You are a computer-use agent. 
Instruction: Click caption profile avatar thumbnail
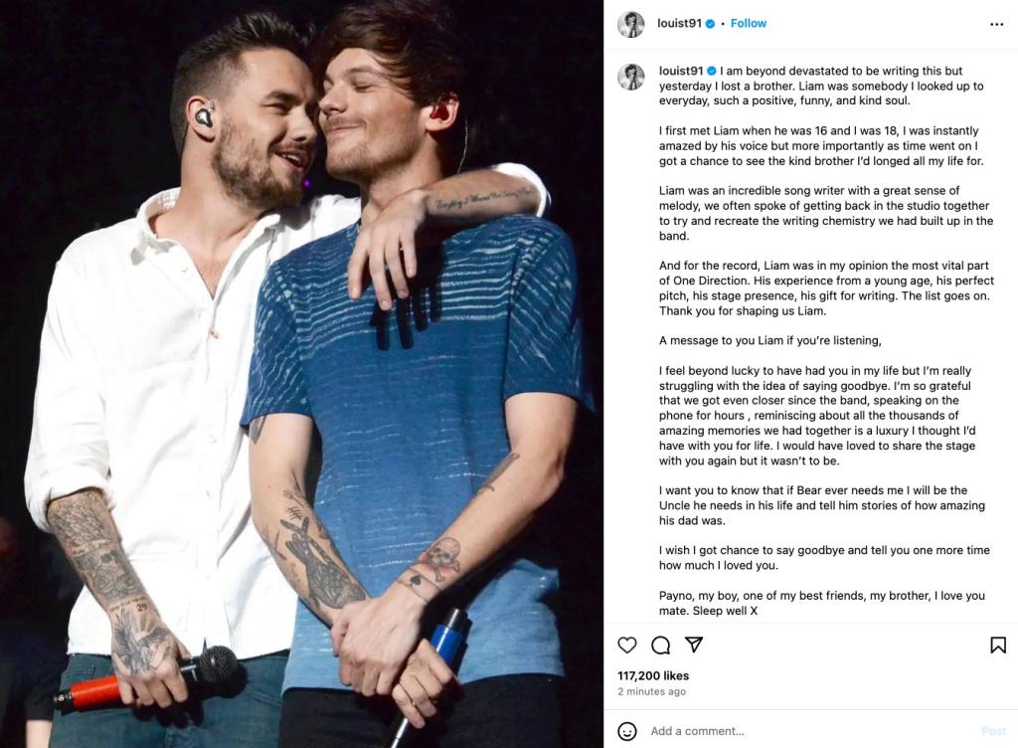[630, 77]
